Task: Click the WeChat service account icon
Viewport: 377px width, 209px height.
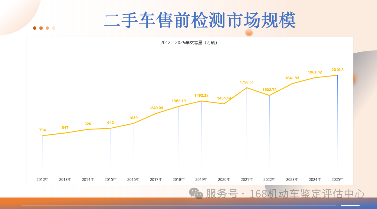Action: (195, 194)
